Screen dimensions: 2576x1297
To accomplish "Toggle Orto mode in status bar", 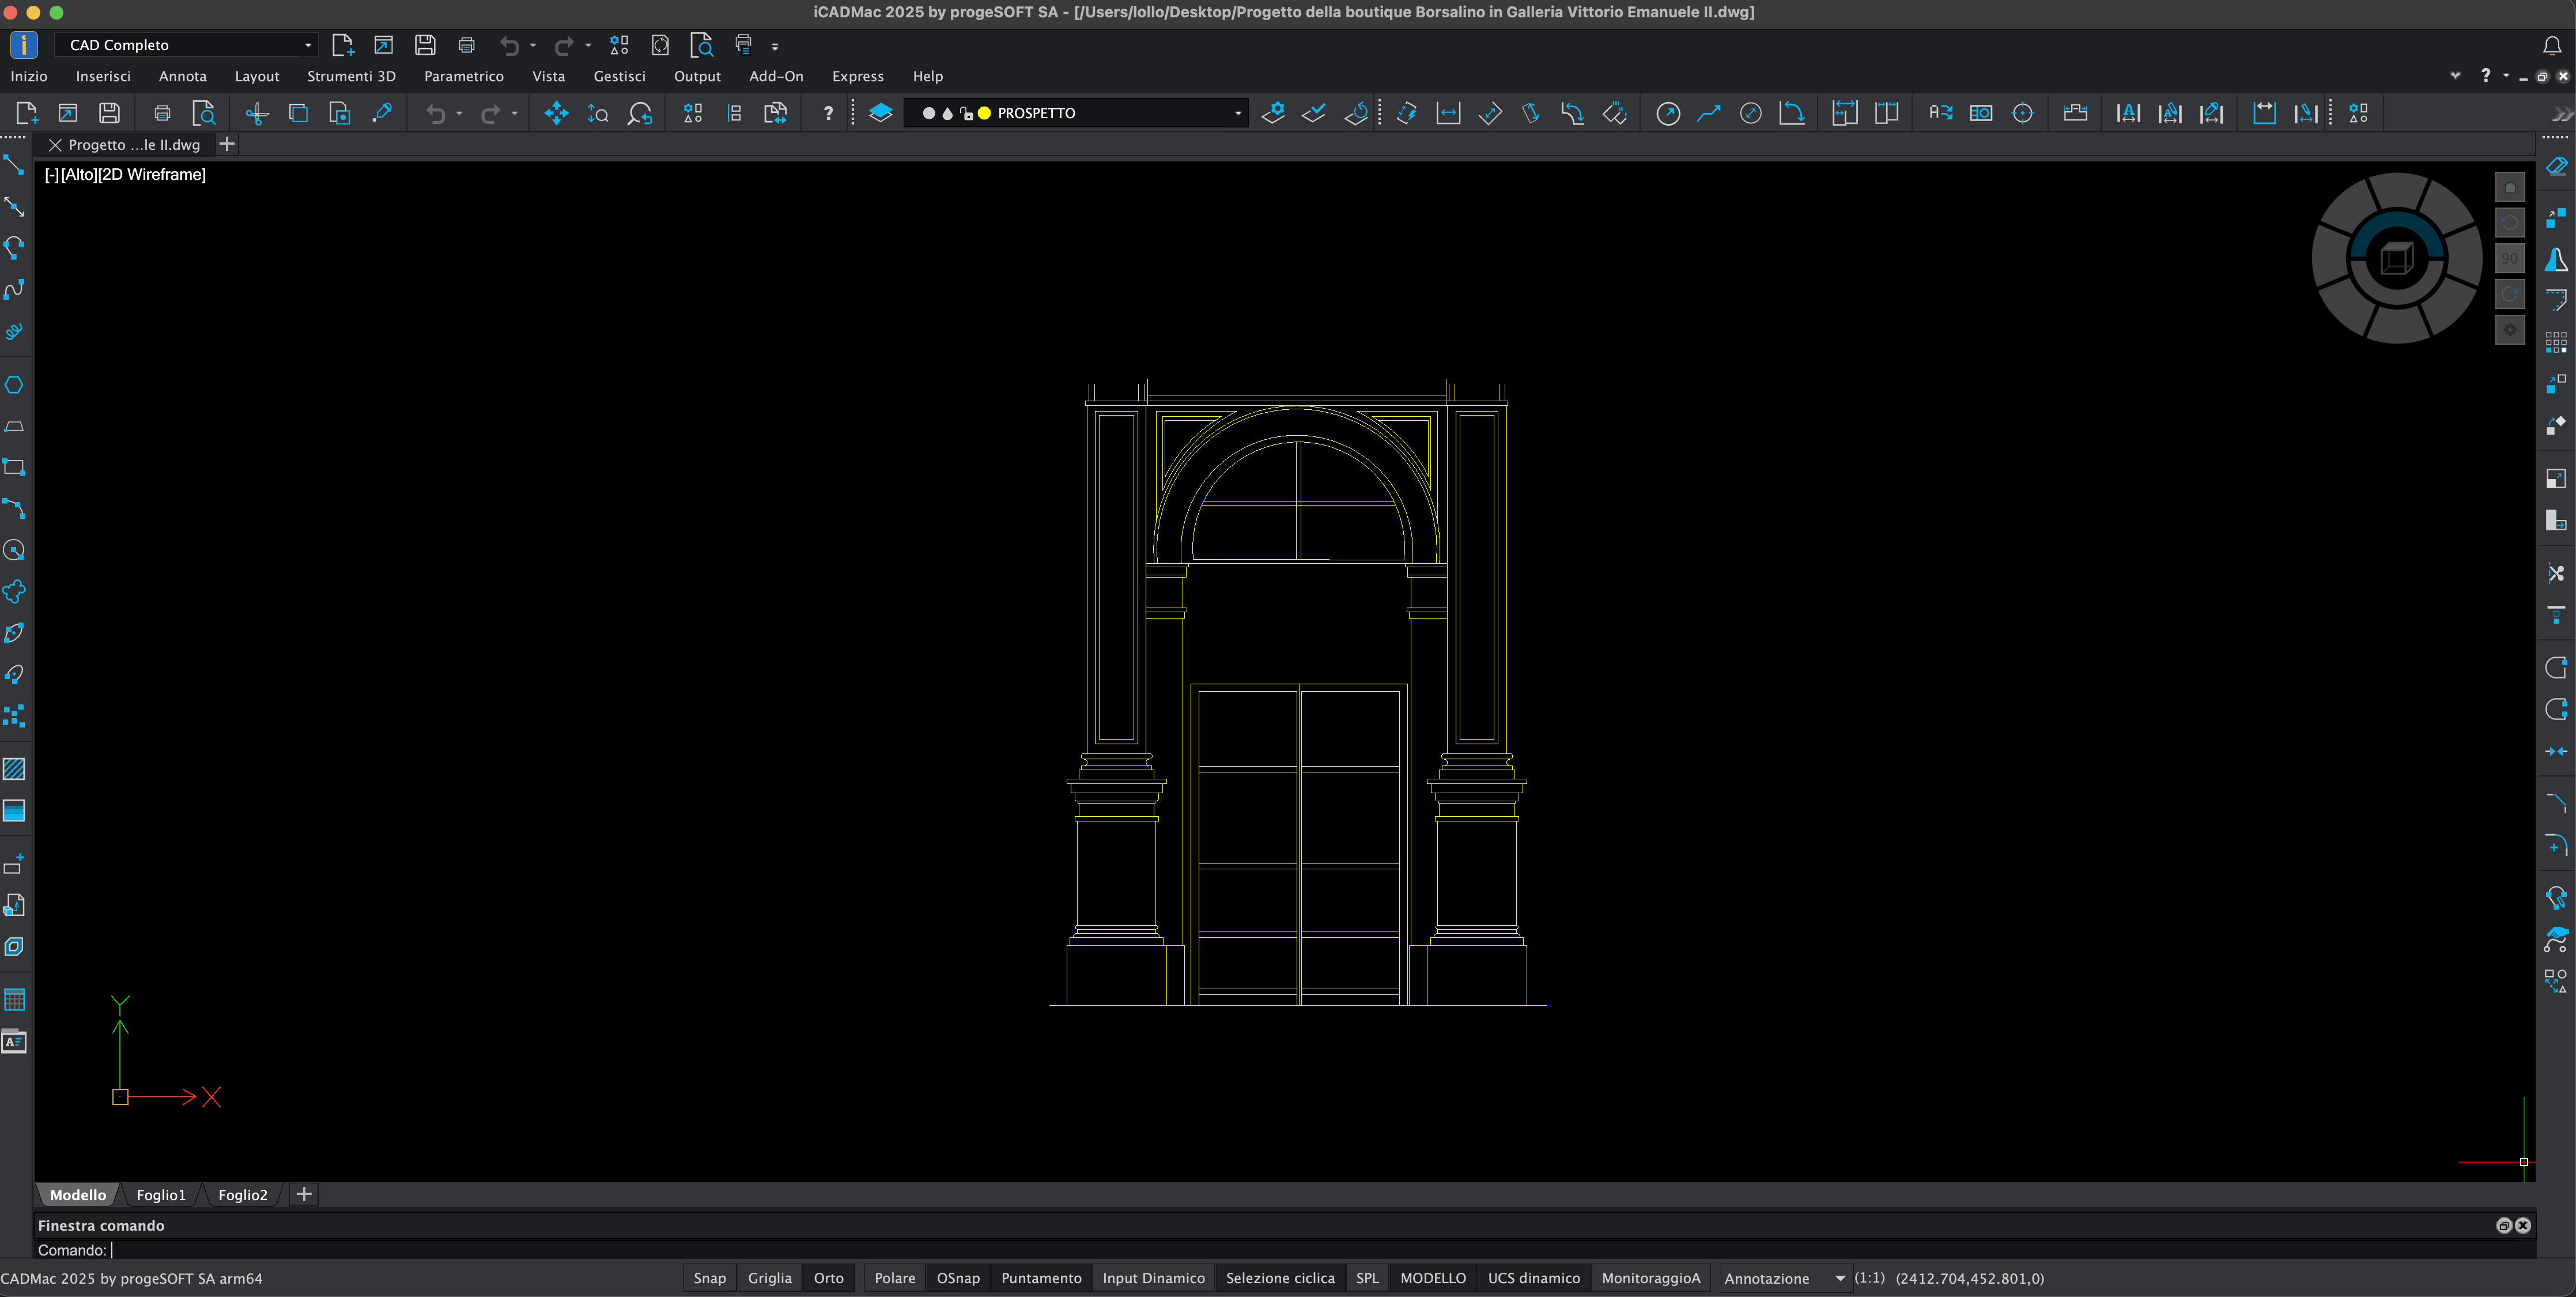I will pos(829,1278).
